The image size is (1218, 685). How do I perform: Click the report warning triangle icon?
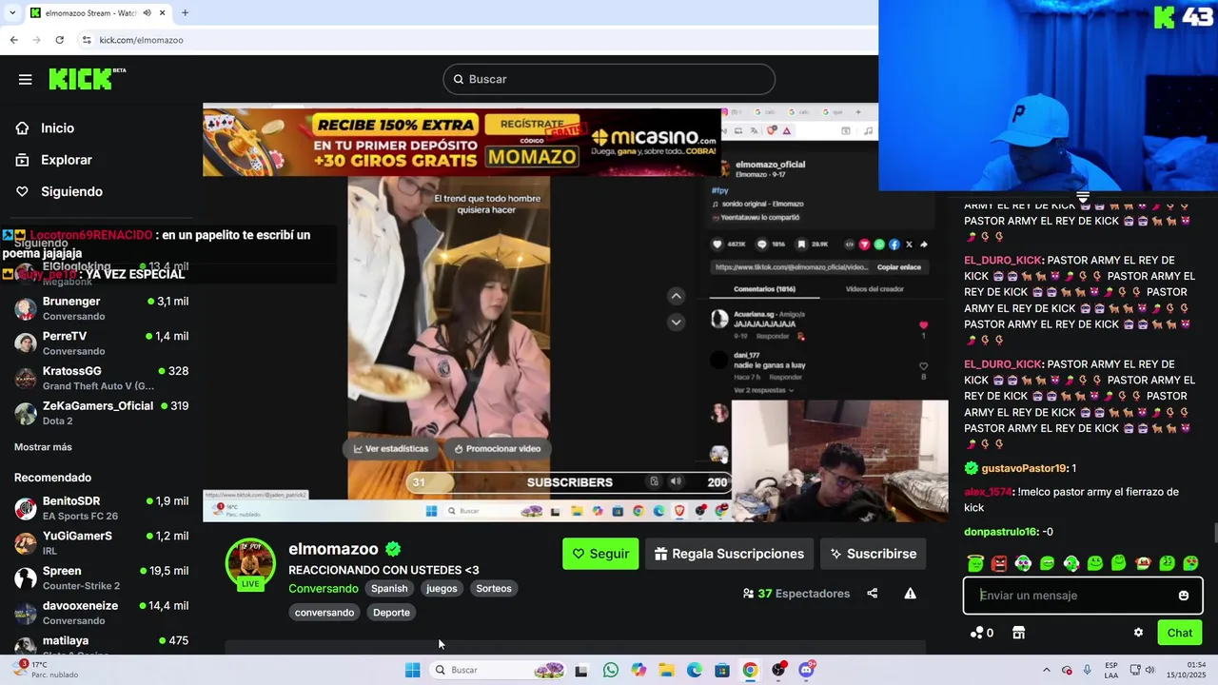point(910,594)
